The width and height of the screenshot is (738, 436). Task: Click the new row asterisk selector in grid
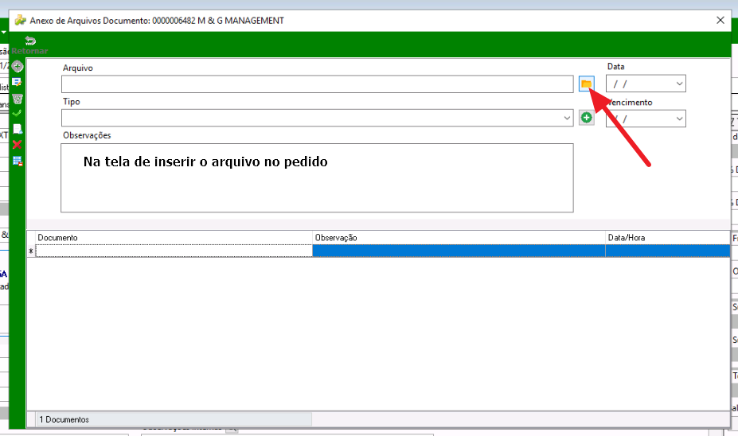[31, 251]
